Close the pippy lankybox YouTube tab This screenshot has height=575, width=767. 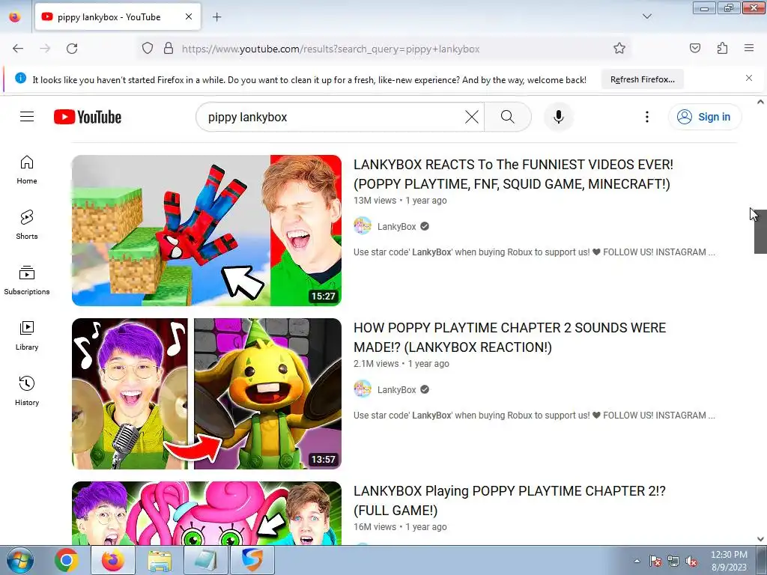point(189,16)
